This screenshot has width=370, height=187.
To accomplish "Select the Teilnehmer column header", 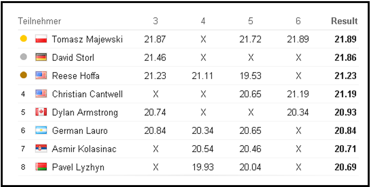I will 40,21.
